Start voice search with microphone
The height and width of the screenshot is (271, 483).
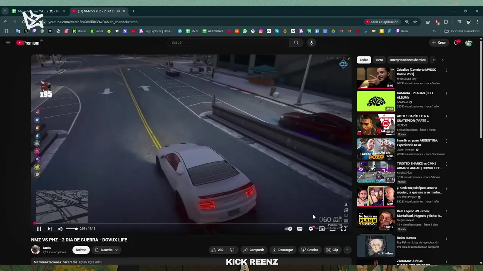point(311,43)
